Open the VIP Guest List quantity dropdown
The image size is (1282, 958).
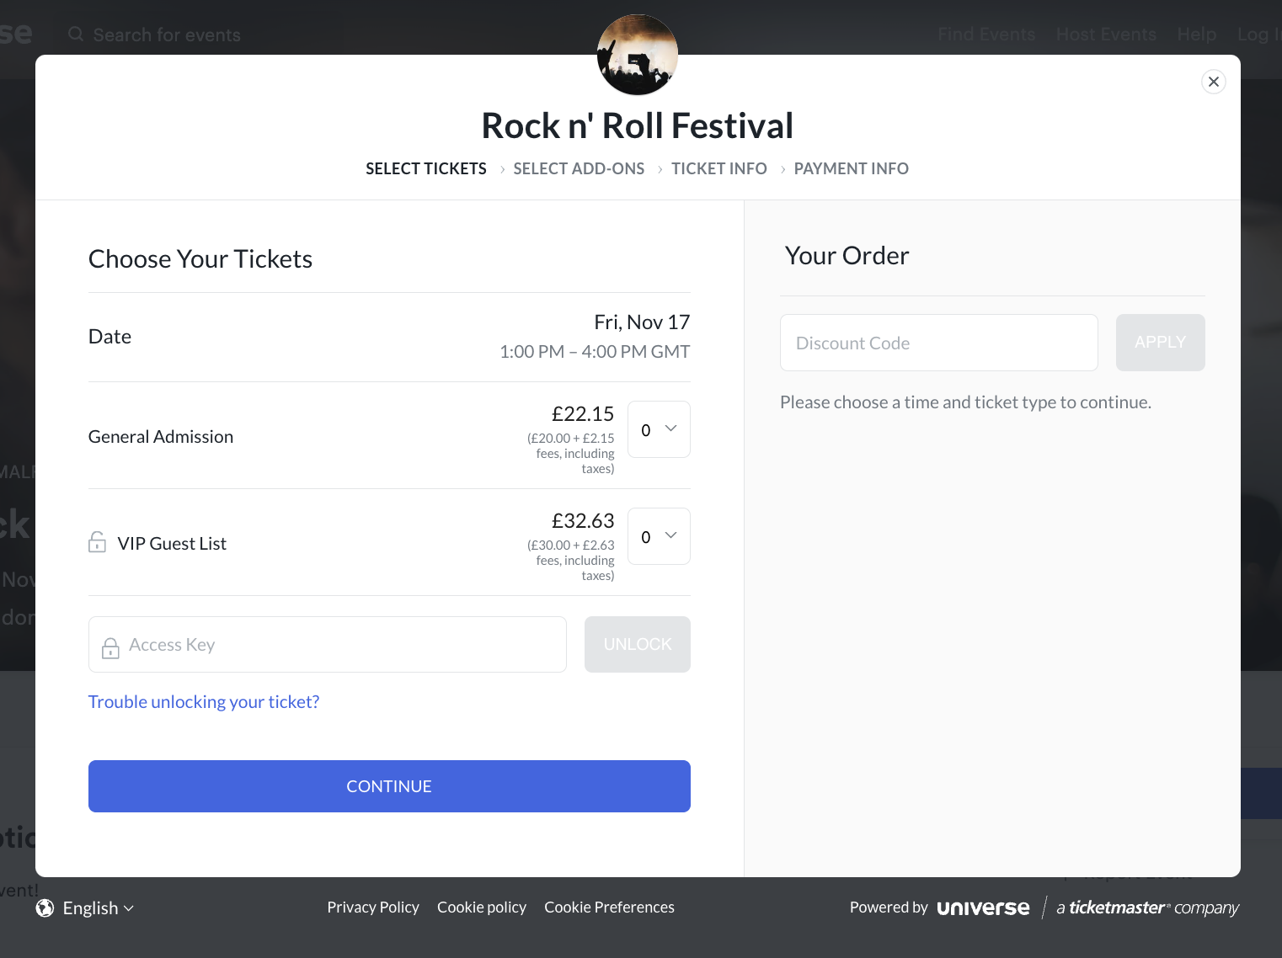coord(659,536)
